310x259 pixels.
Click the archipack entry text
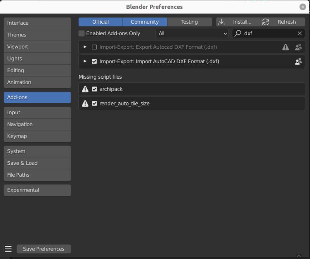[111, 89]
